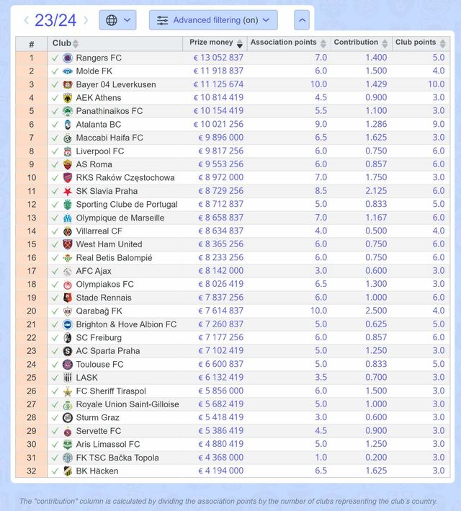Open Advanced filtering (on) dropdown
The height and width of the screenshot is (511, 461).
213,20
